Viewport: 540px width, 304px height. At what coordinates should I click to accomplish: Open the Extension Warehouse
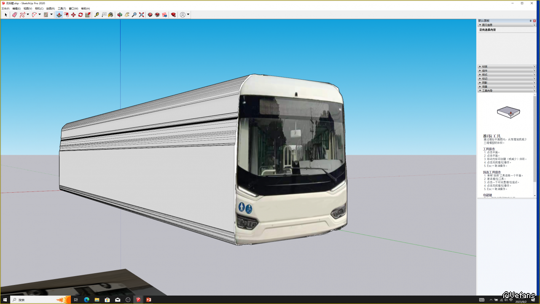tap(157, 15)
